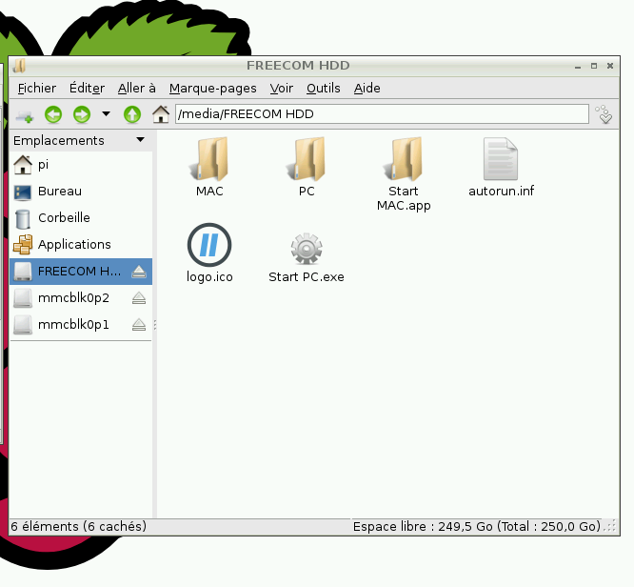Select mmcblk0p1 volume in sidebar
Viewport: 634px width, 587px height.
(81, 325)
